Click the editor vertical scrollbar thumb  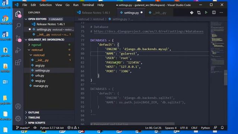point(226,78)
